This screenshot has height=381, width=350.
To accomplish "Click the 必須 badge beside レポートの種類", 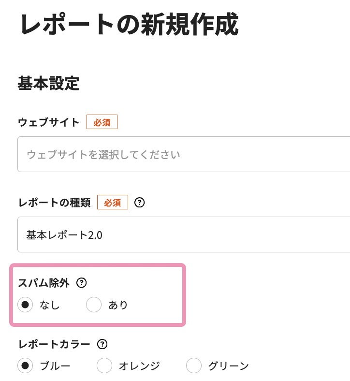I will pos(113,203).
